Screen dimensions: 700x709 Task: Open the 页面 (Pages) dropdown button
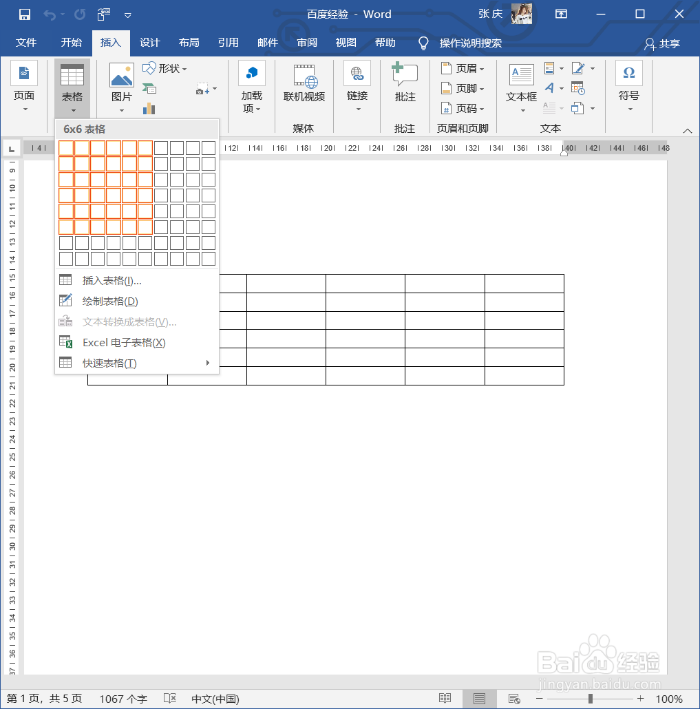24,88
